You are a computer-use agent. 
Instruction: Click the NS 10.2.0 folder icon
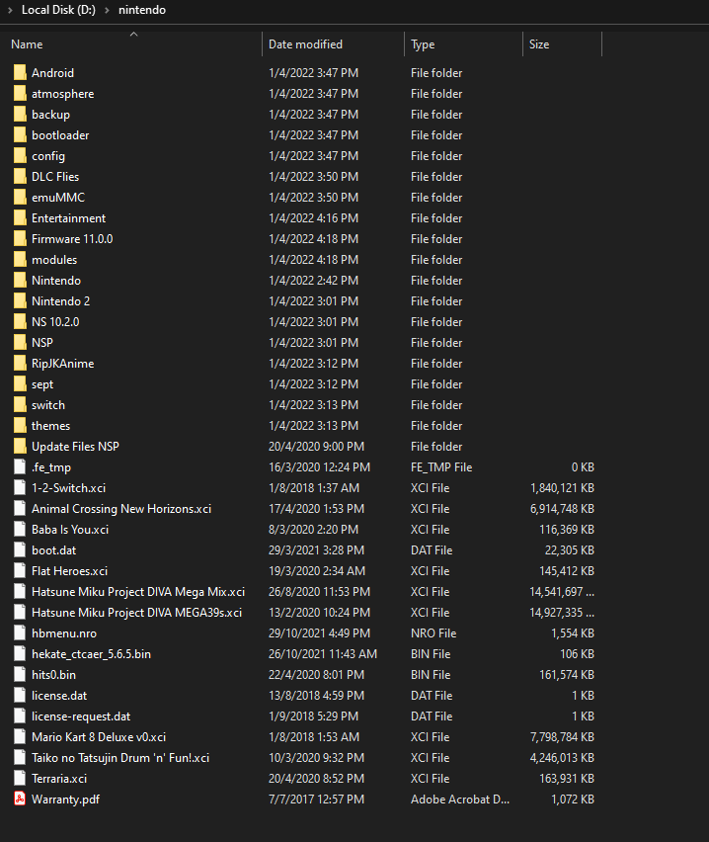pyautogui.click(x=20, y=321)
